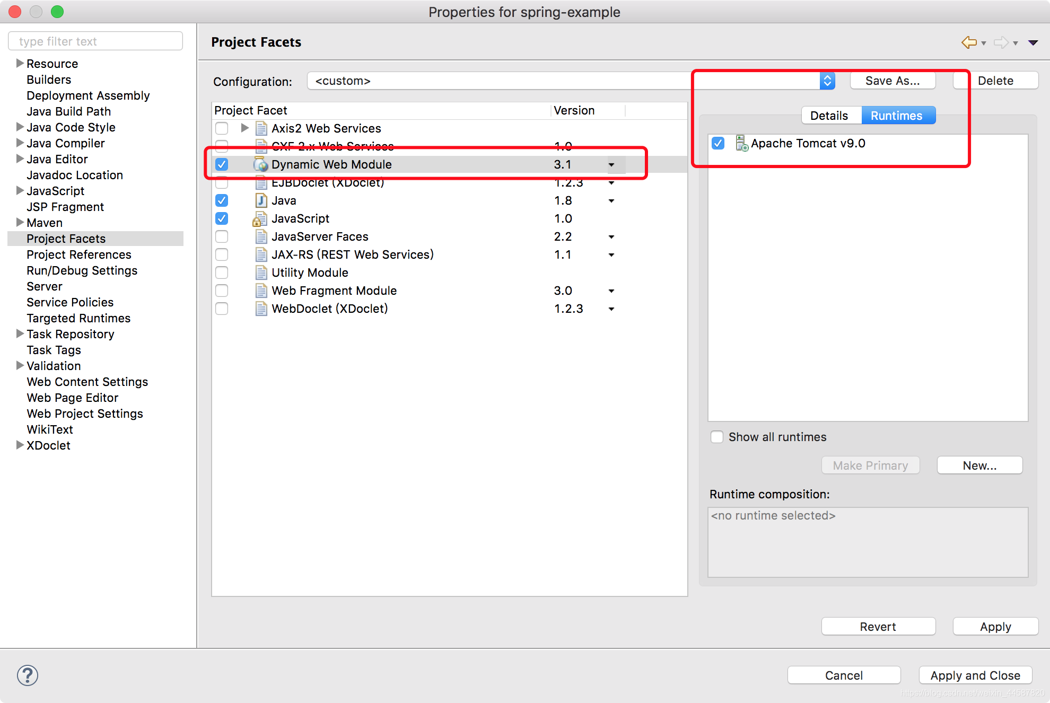Screen dimensions: 1050x703
Task: Enable the Utility Module checkbox
Action: click(222, 273)
